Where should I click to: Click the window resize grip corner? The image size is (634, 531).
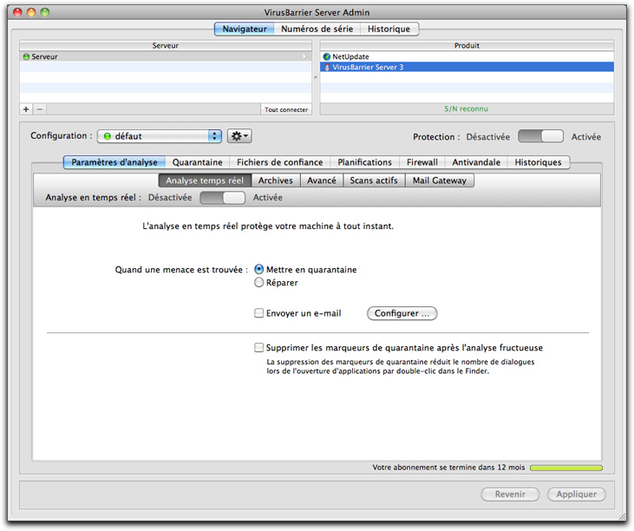[x=623, y=516]
